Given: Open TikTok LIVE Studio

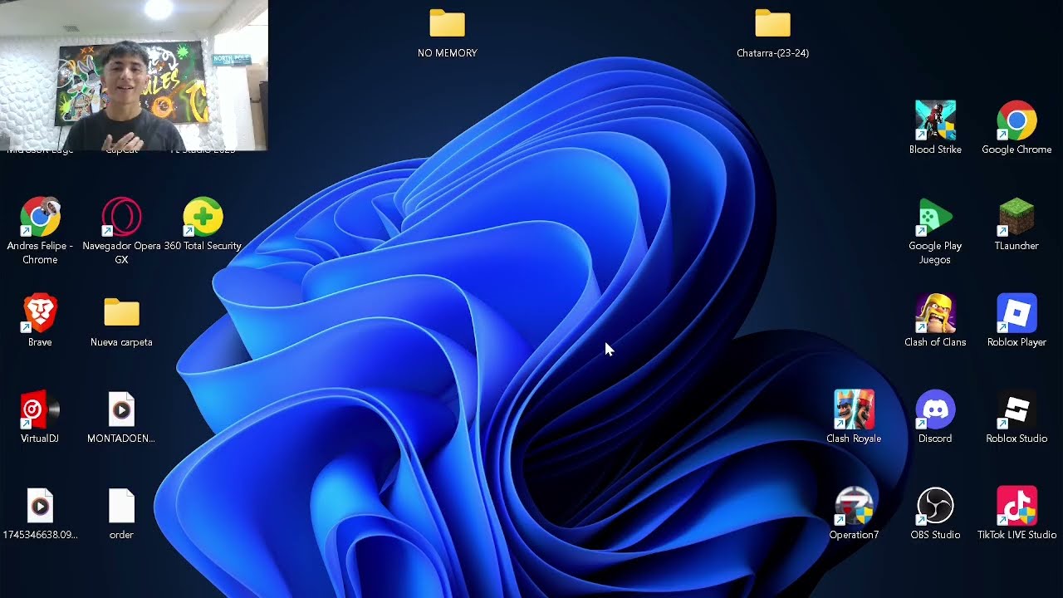Looking at the screenshot, I should click(x=1016, y=506).
